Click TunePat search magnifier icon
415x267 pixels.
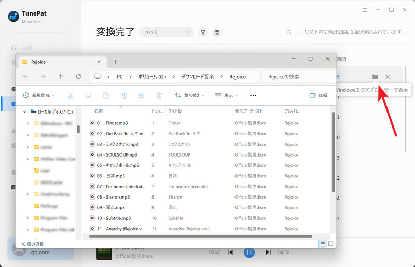(289, 32)
